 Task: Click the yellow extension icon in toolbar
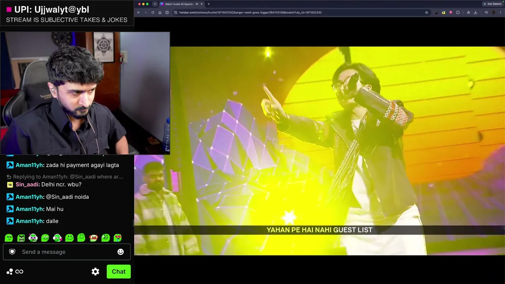(x=443, y=12)
